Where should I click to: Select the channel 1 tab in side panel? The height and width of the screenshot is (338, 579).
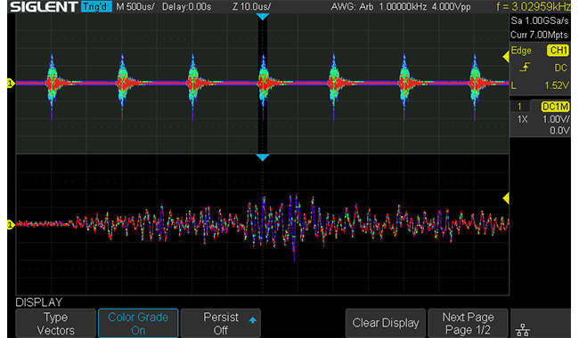520,107
